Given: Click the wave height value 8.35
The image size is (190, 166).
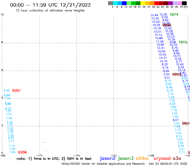Looking at the screenshot, I should point(181,146).
